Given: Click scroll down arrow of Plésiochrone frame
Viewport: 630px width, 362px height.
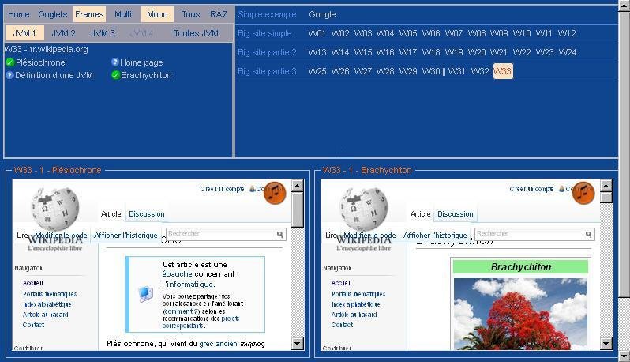Looking at the screenshot, I should coord(298,344).
